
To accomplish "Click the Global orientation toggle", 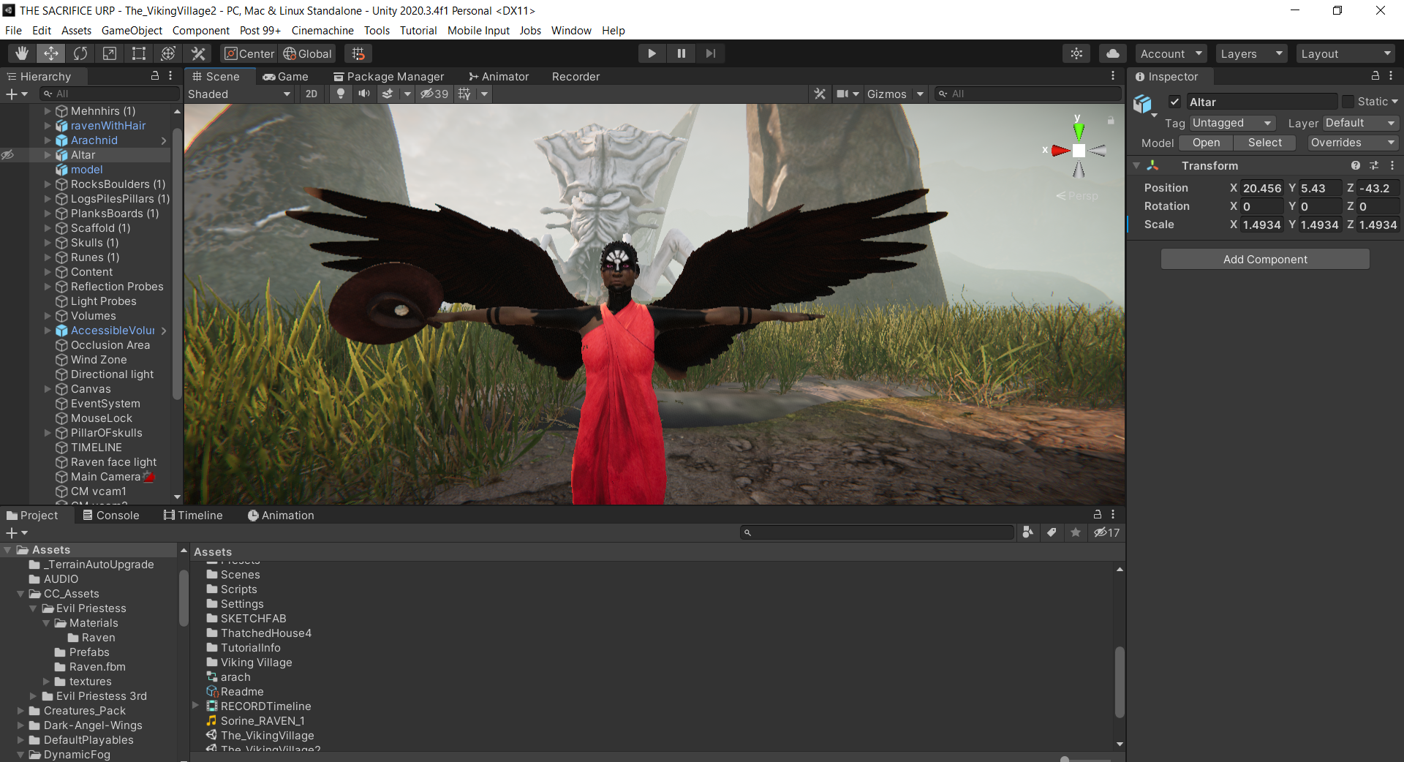I will click(x=307, y=53).
